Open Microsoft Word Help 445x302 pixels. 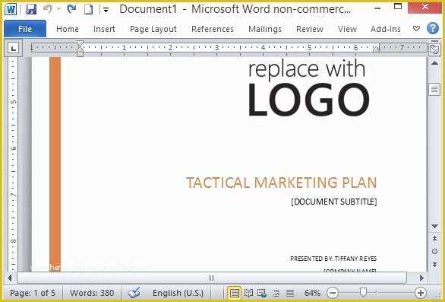tap(433, 28)
